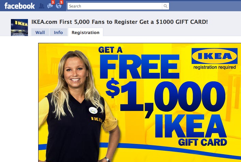
Task: Click the IKEA oval logo in banner
Action: point(214,56)
